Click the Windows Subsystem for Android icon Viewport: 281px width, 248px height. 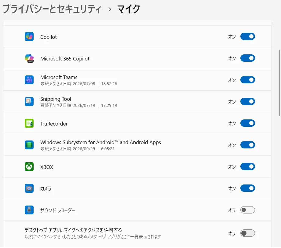(29, 145)
